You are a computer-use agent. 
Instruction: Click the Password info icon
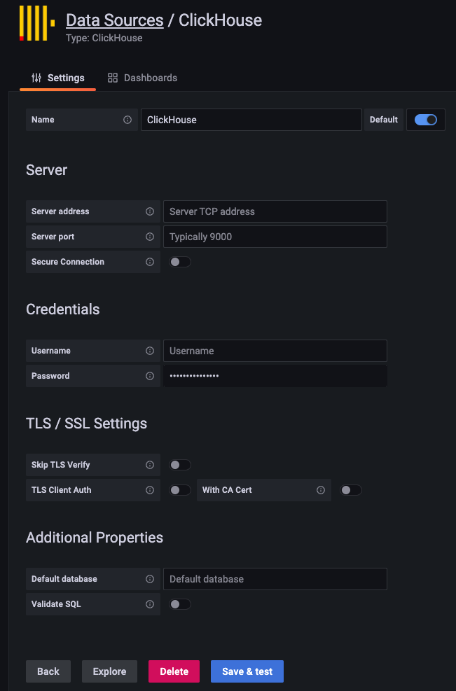coord(150,376)
